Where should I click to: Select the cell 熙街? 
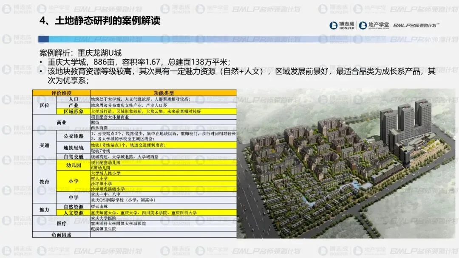coord(164,123)
